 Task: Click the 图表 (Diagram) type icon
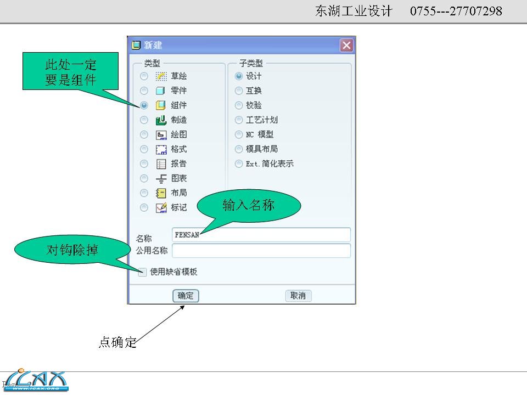(x=159, y=178)
